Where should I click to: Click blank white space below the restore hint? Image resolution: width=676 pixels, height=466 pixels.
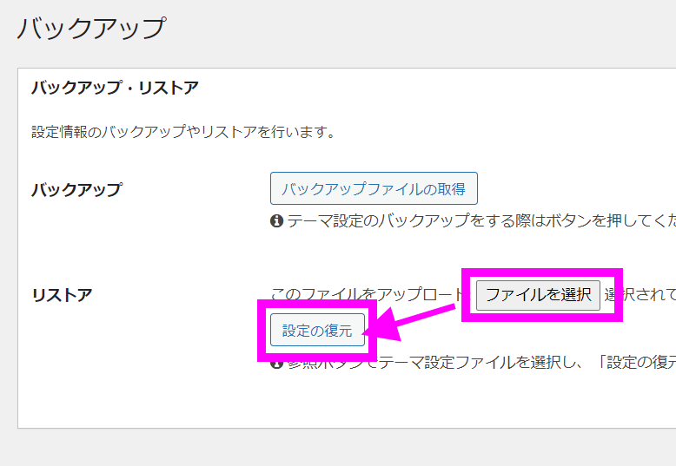point(348,401)
